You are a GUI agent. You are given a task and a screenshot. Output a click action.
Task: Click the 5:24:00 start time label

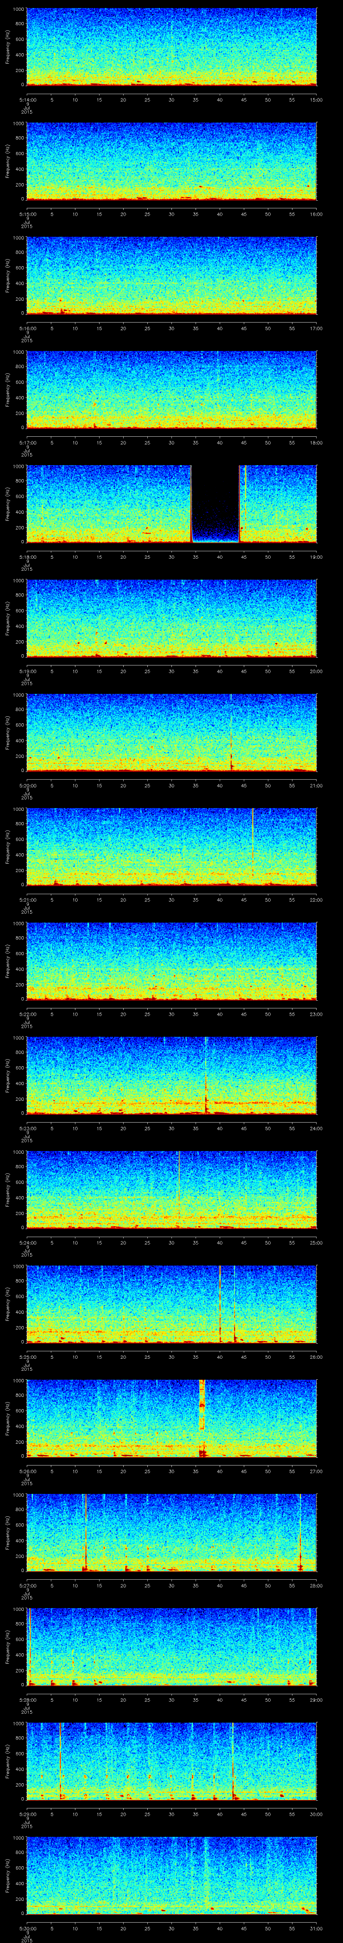(27, 1242)
